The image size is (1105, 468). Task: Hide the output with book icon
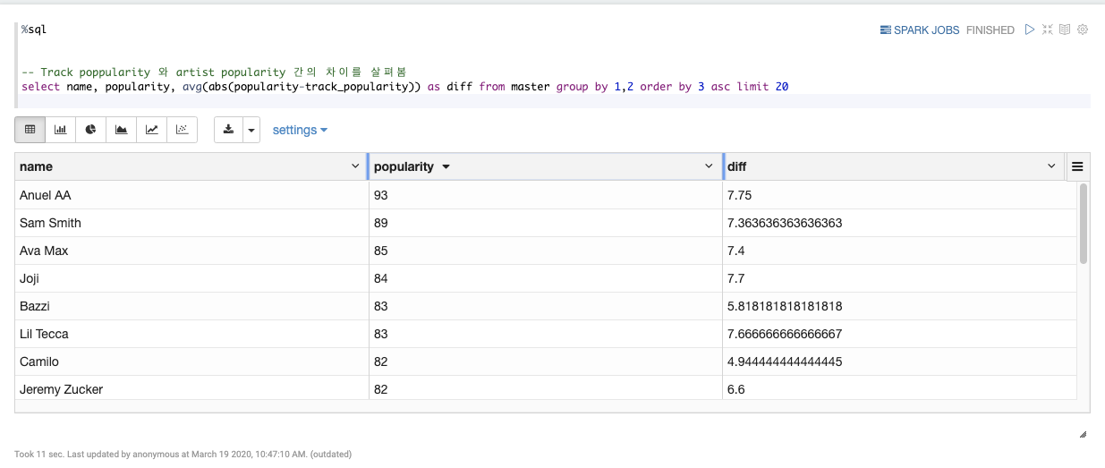[x=1065, y=30]
